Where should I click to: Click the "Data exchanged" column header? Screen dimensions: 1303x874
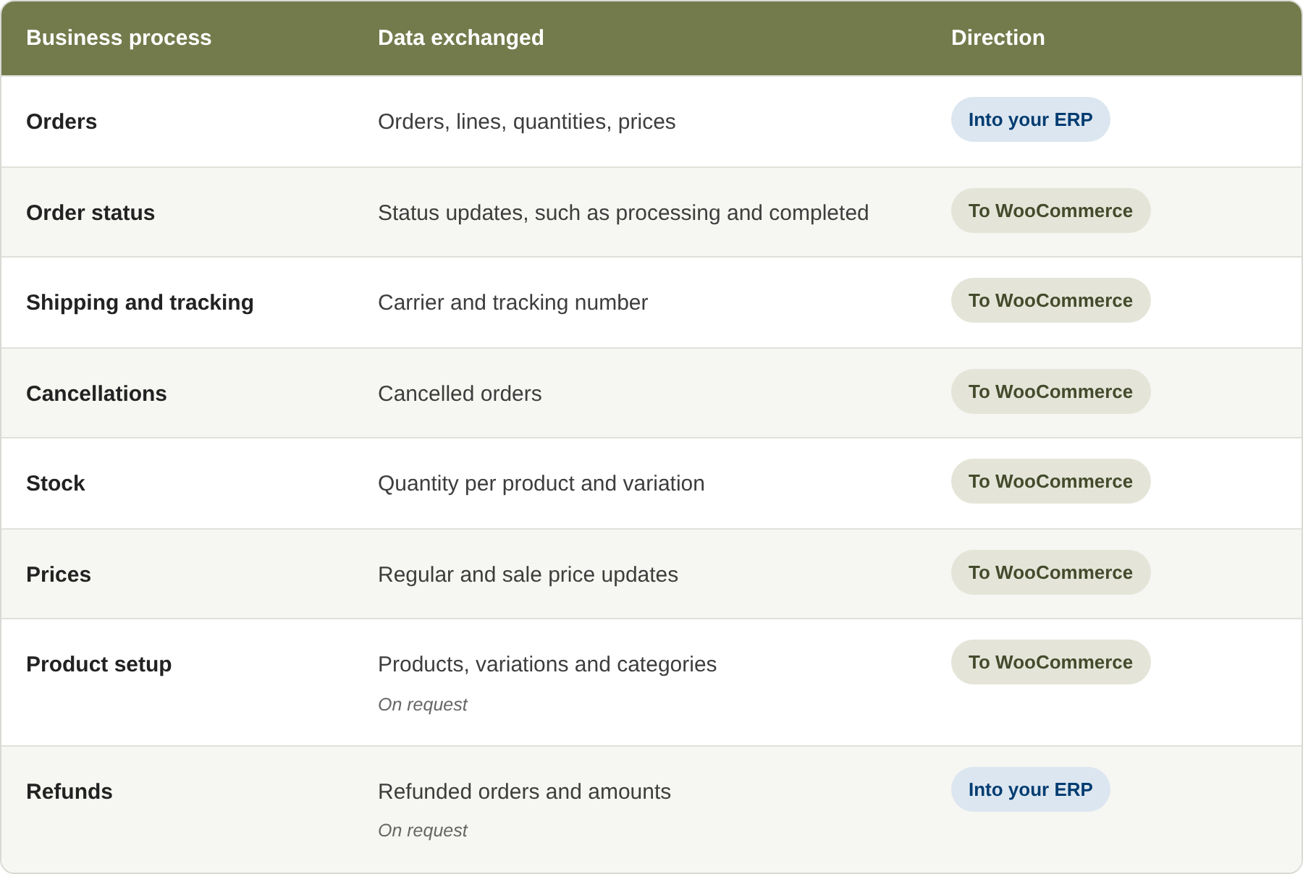click(x=461, y=38)
